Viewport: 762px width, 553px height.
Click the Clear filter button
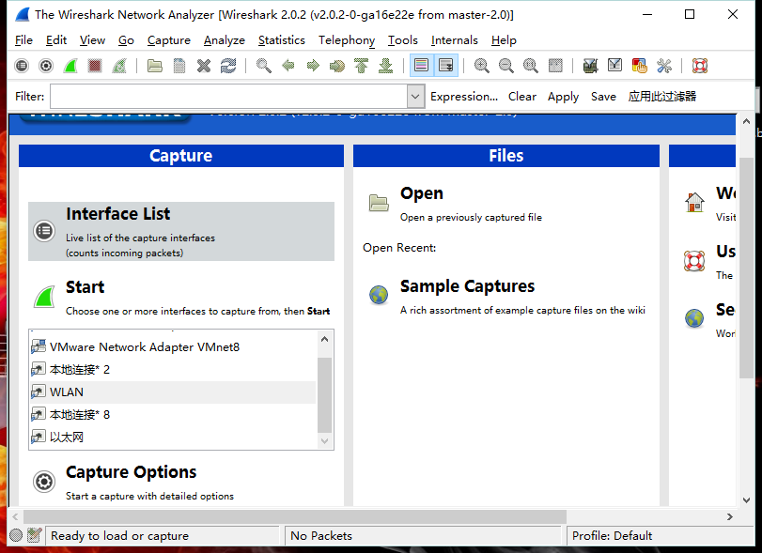click(x=522, y=96)
